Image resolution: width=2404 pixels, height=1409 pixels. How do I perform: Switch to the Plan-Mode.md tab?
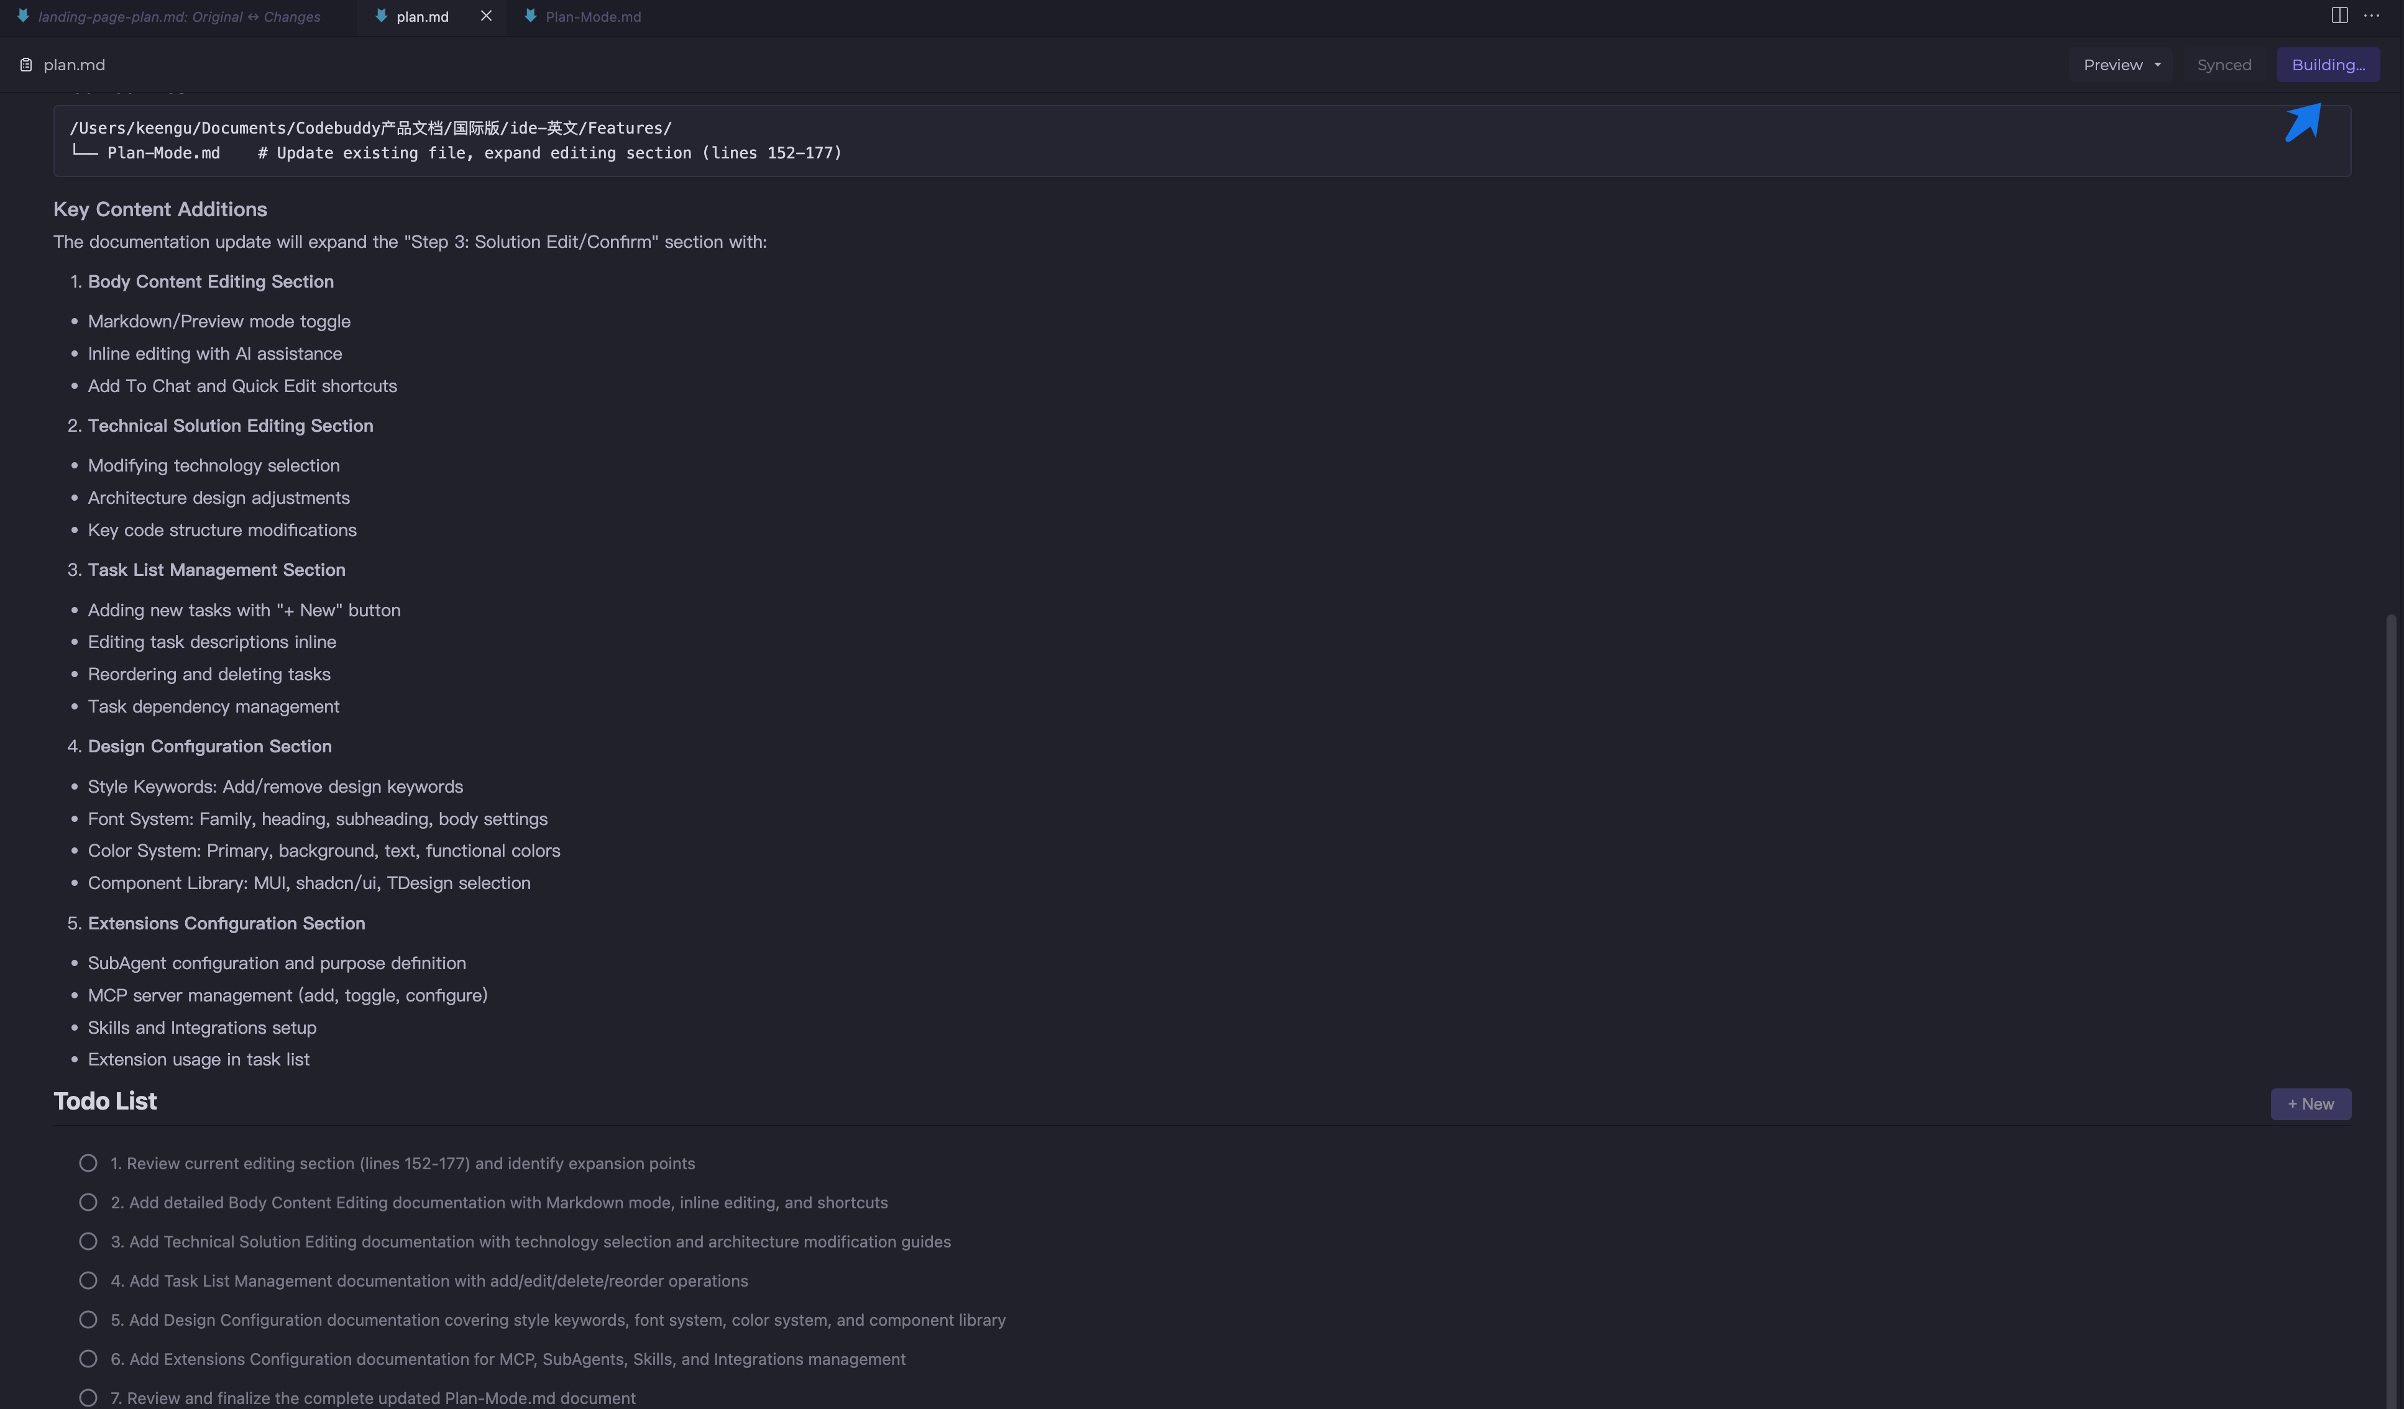point(592,17)
